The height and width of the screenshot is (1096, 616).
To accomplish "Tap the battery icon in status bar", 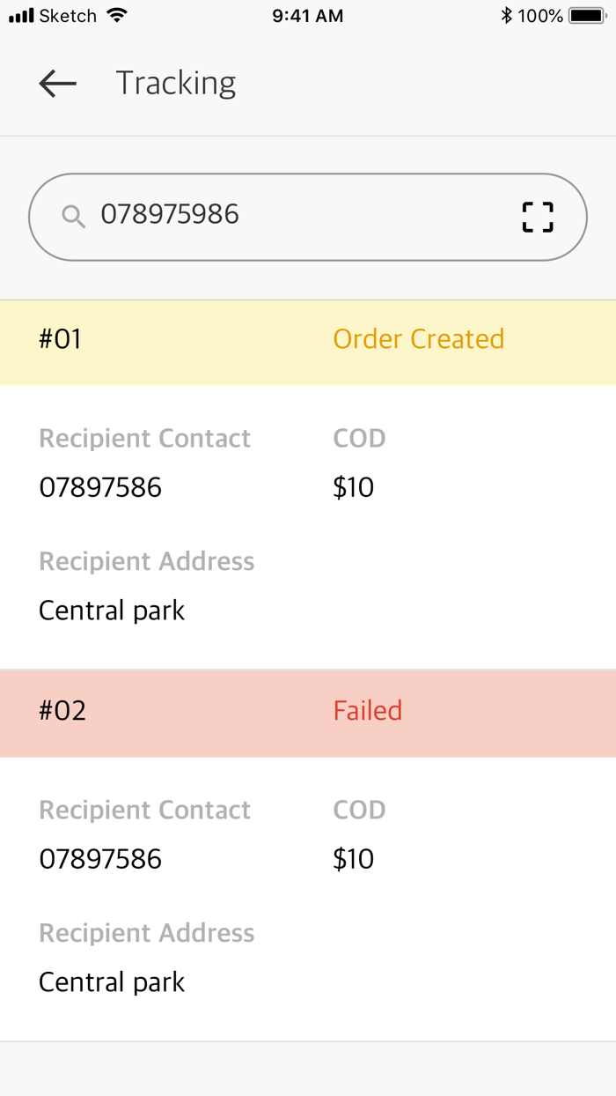I will coord(585,16).
